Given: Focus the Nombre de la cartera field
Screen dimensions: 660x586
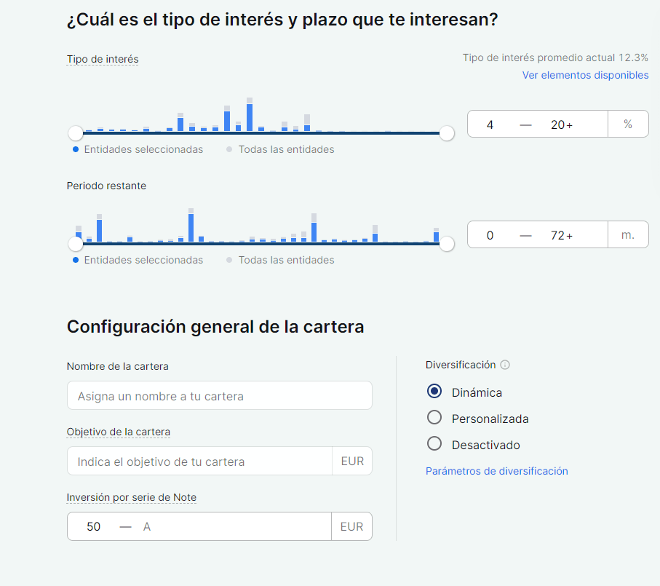Looking at the screenshot, I should [219, 396].
